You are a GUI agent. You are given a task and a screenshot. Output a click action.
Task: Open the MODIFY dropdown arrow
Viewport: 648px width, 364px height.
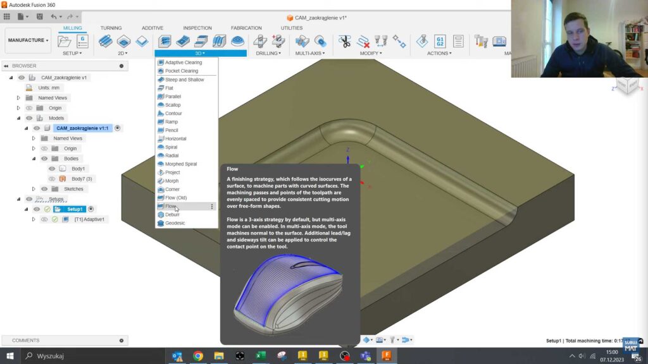tap(380, 52)
